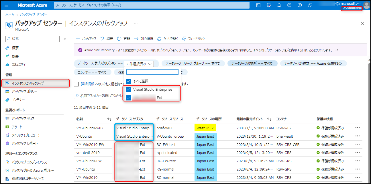Click the バックアップ (Backup) plus button
The height and width of the screenshot is (184, 371).
click(86, 39)
